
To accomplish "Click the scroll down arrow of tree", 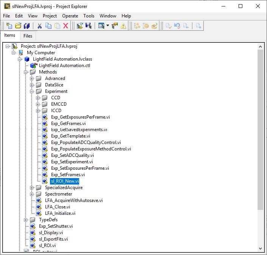I will pos(260,248).
